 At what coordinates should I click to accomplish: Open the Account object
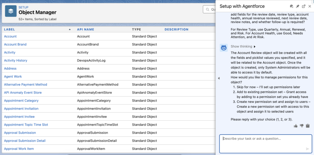(10, 36)
